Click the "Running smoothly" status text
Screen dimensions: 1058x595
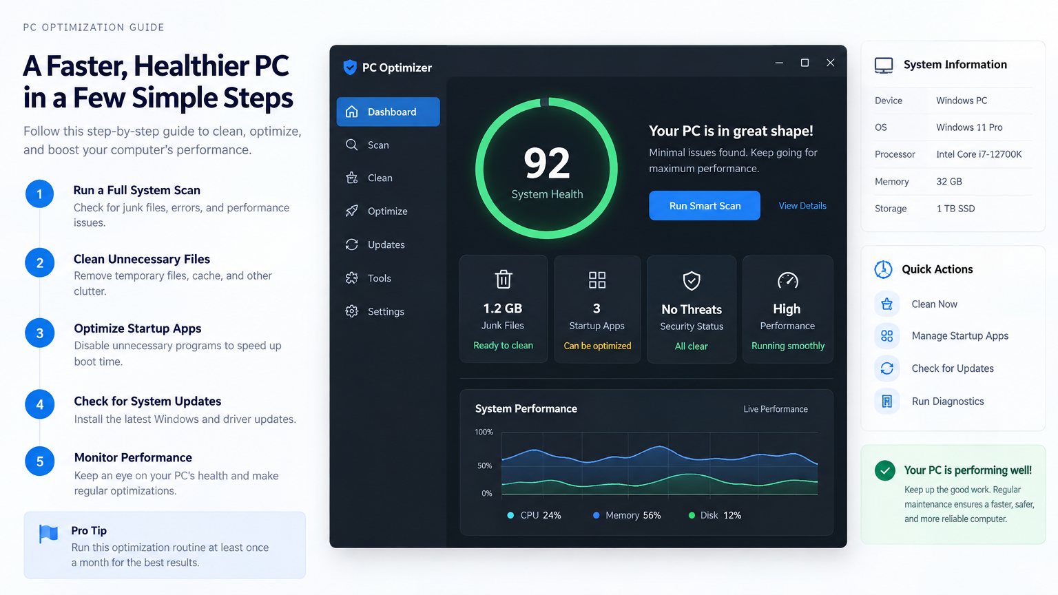(x=788, y=346)
